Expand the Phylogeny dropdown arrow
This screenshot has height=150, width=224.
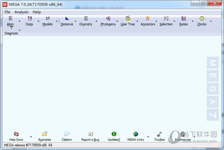coord(117,21)
